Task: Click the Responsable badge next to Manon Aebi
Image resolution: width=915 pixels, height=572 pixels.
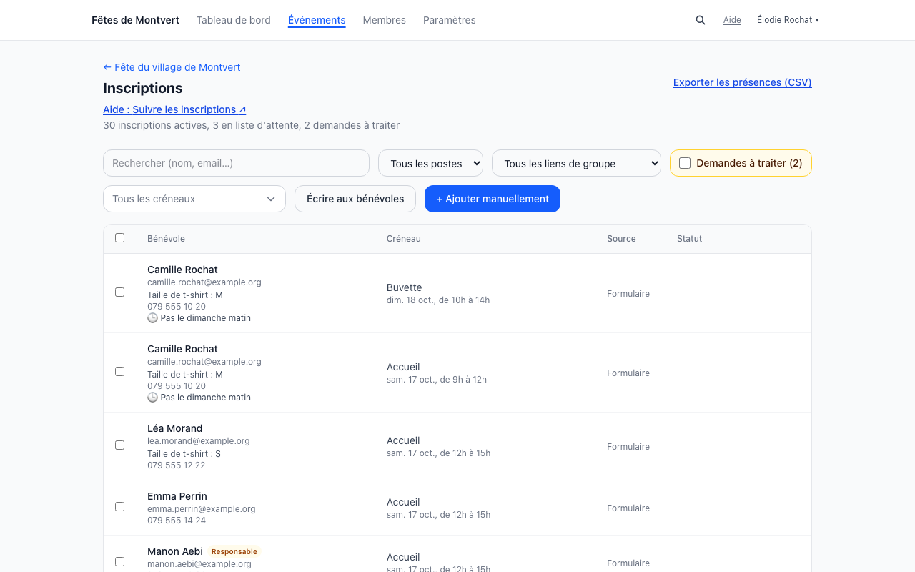Action: 234,552
